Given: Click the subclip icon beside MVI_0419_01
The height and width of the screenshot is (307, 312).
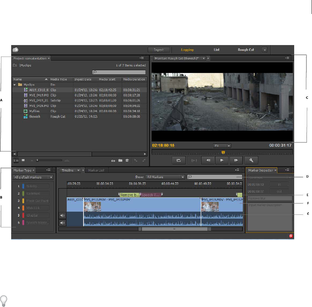Looking at the screenshot, I should pyautogui.click(x=26, y=101).
